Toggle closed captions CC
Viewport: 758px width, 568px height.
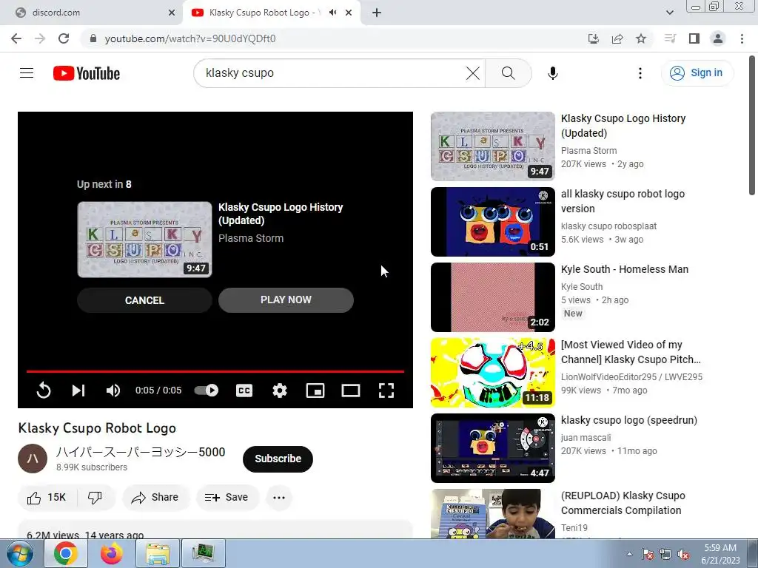tap(244, 390)
